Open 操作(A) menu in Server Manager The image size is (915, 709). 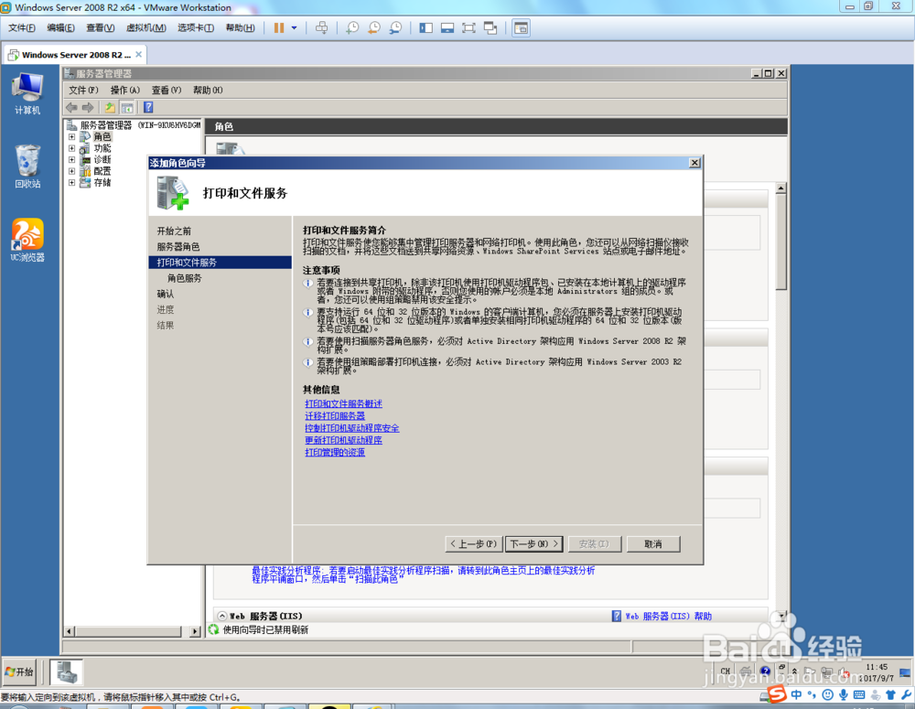(x=124, y=90)
